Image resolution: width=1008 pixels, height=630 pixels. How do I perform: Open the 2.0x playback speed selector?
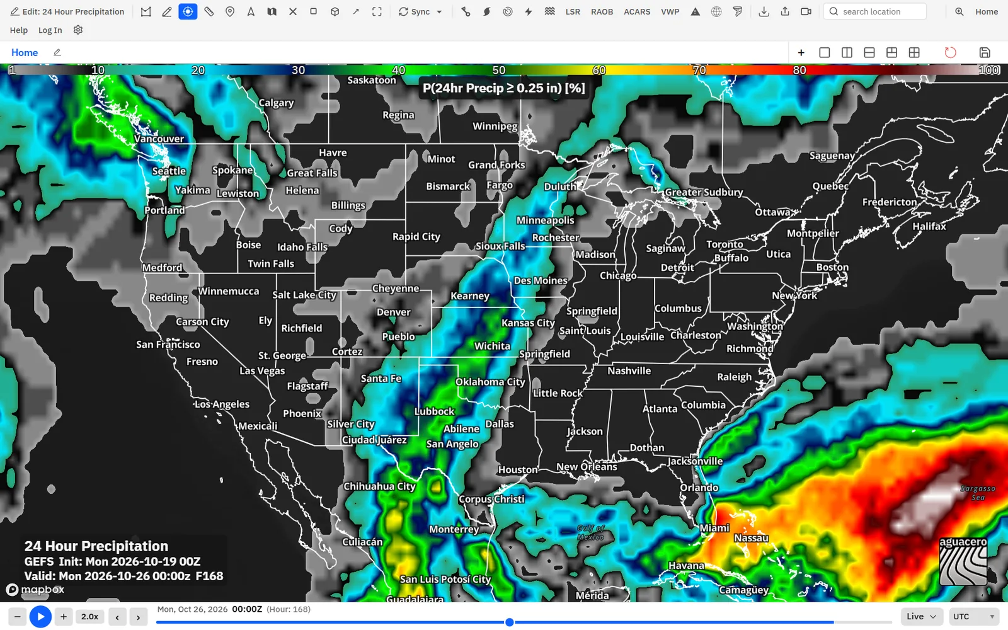pos(90,616)
